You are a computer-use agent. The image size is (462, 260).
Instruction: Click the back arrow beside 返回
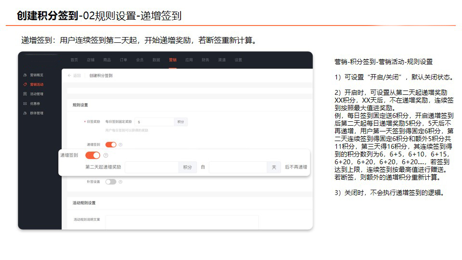coord(69,76)
